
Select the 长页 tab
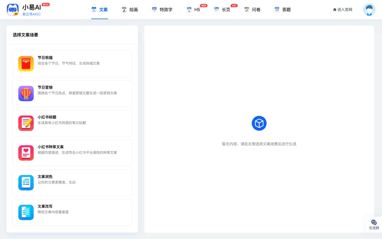tap(226, 10)
